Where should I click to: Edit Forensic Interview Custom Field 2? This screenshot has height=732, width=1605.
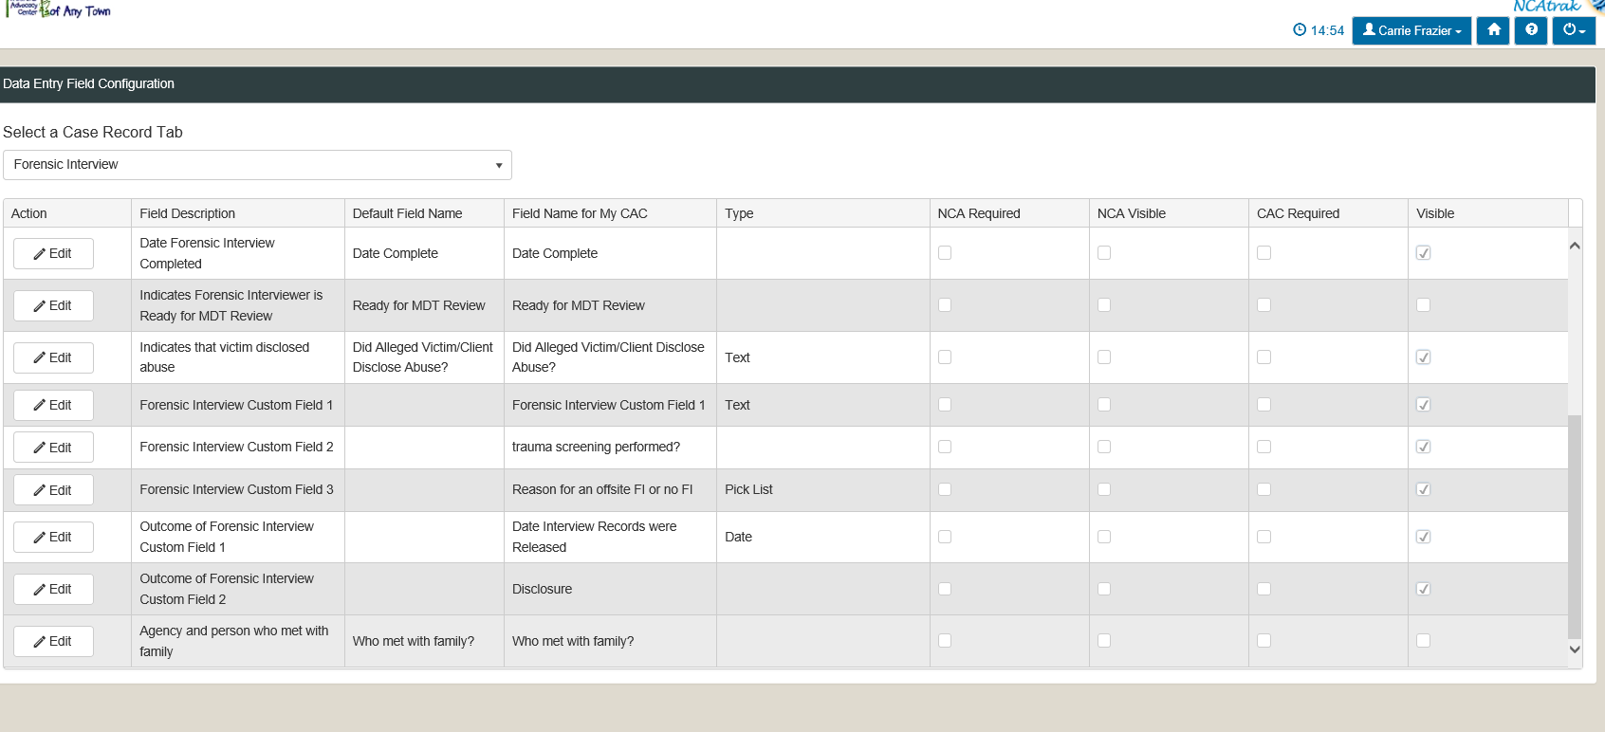click(x=53, y=448)
